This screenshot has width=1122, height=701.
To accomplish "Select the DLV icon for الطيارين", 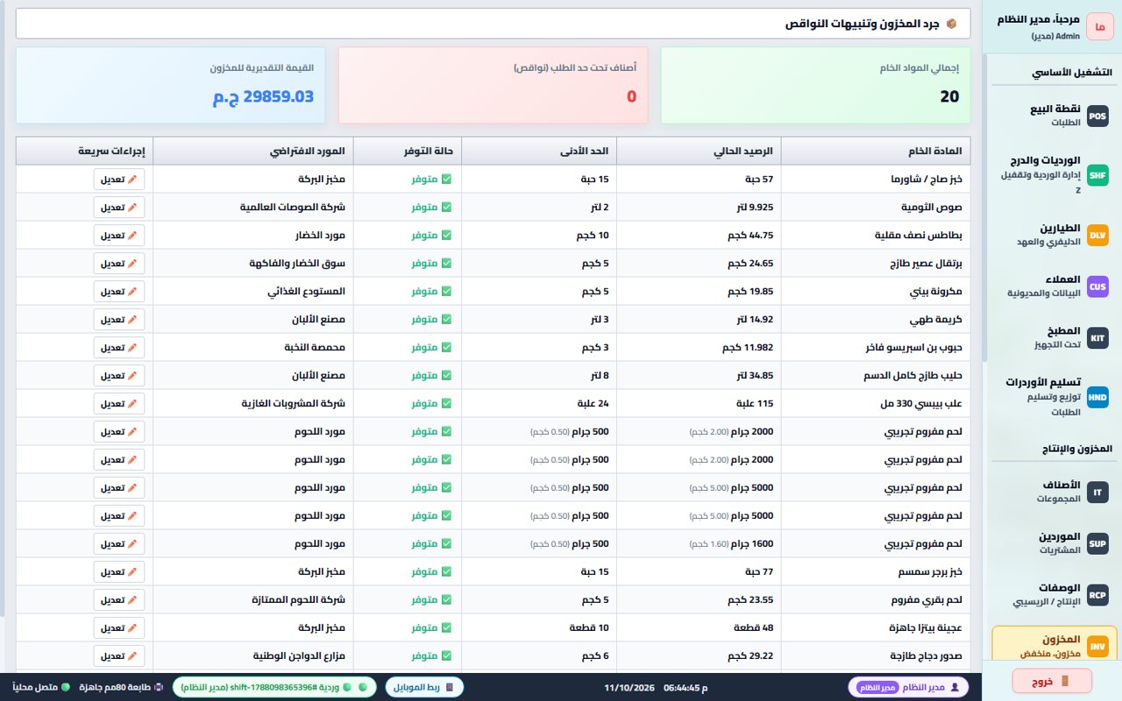I will click(x=1097, y=235).
